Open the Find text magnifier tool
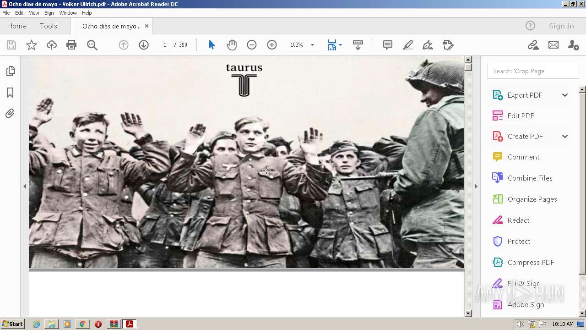 [92, 45]
